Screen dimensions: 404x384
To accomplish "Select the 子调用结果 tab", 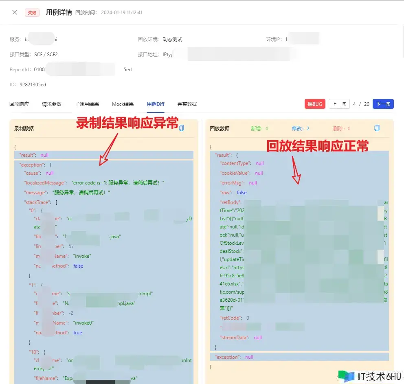I will click(x=86, y=104).
